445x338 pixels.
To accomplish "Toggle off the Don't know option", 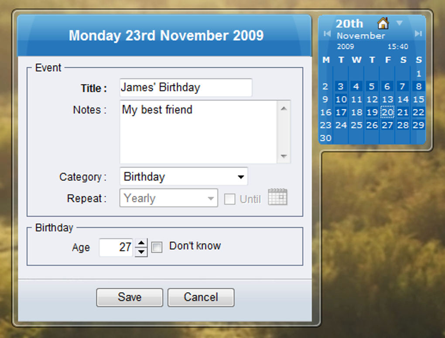I will coord(157,247).
